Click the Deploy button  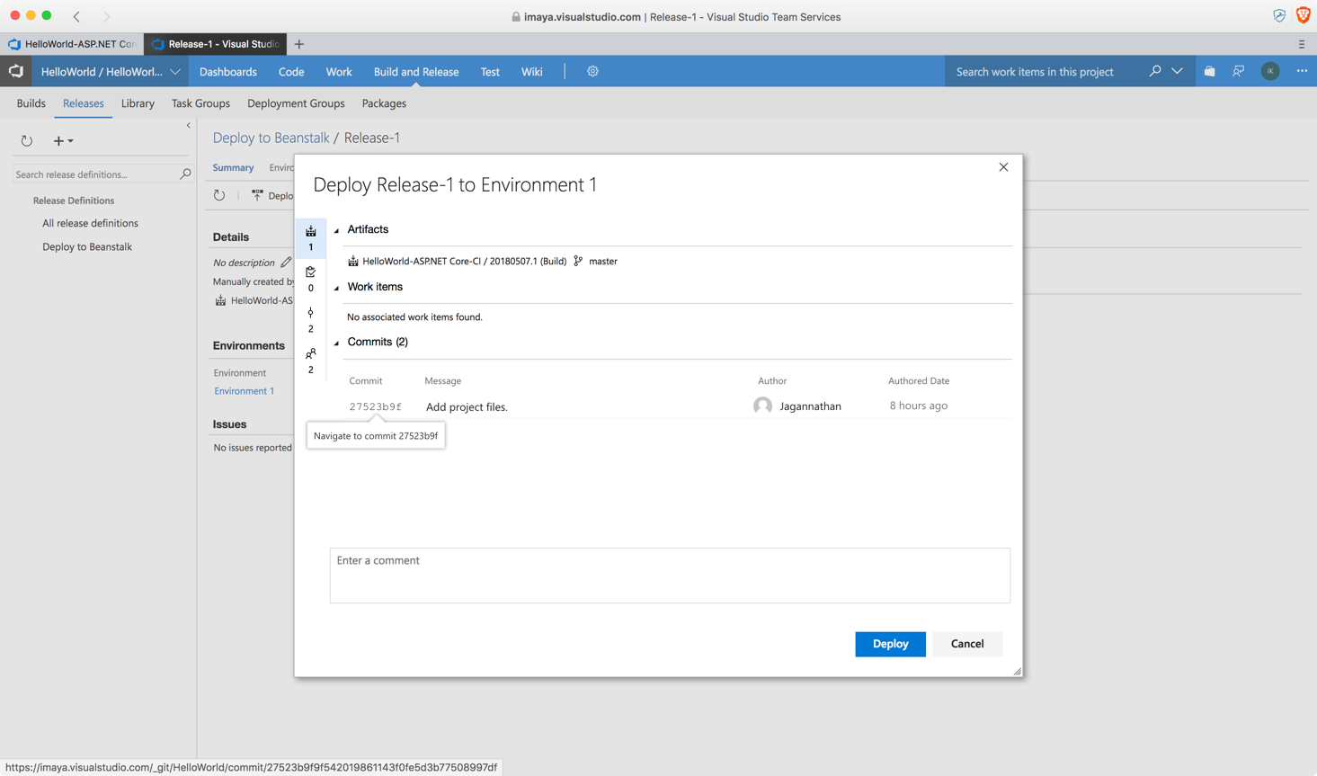coord(890,644)
